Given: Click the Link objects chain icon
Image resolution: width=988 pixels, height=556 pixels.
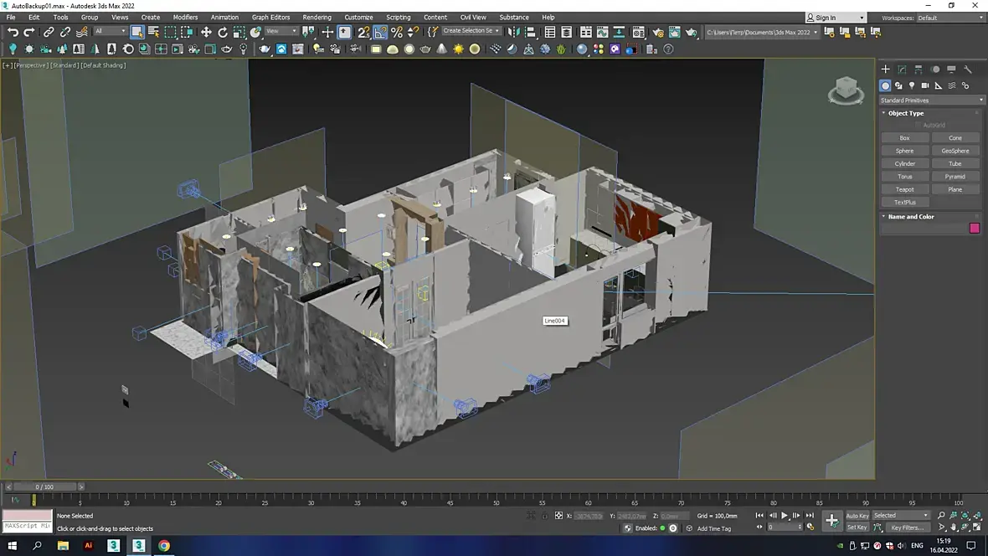Looking at the screenshot, I should pyautogui.click(x=49, y=32).
